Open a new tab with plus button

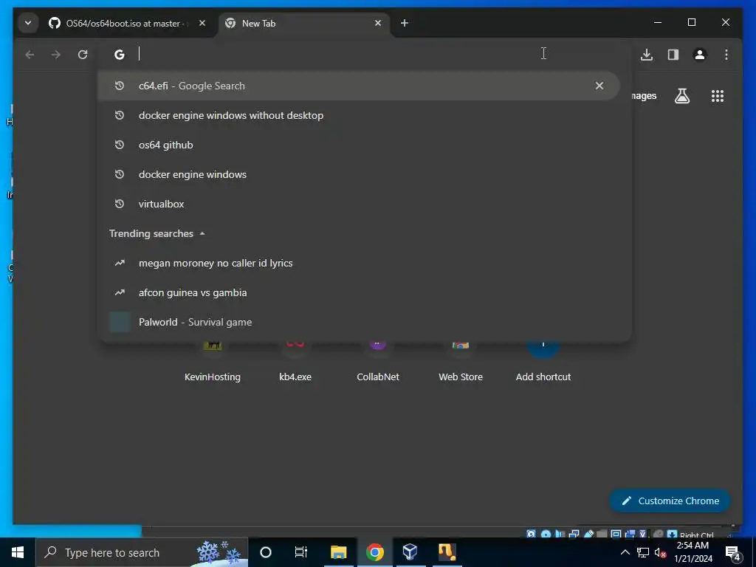405,23
